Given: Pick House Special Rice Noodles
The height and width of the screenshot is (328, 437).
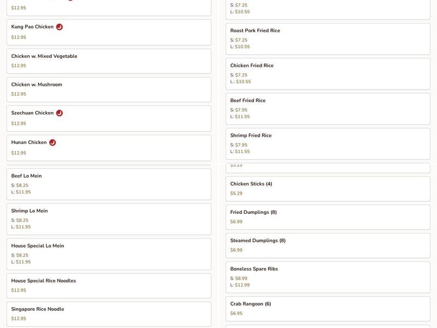Looking at the screenshot, I should 109,285.
